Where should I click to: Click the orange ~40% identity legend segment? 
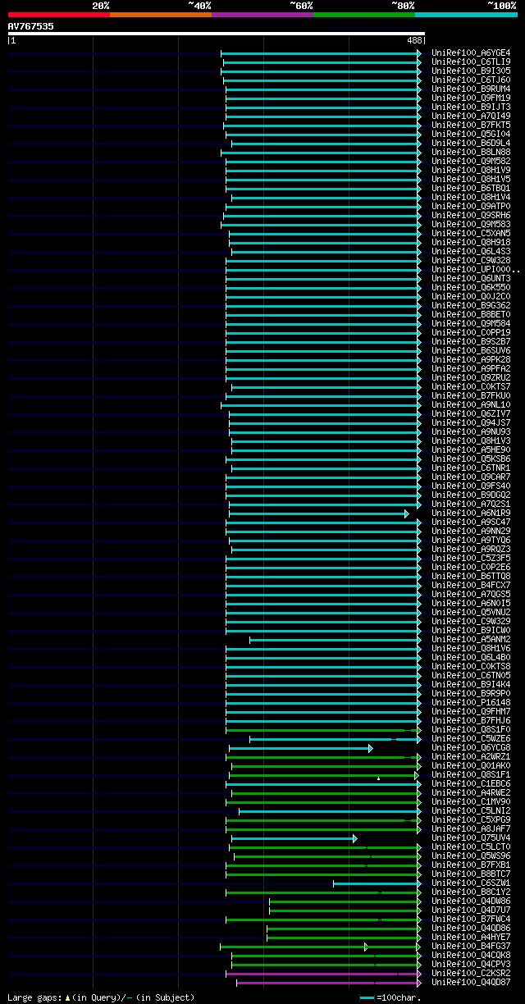pyautogui.click(x=160, y=15)
